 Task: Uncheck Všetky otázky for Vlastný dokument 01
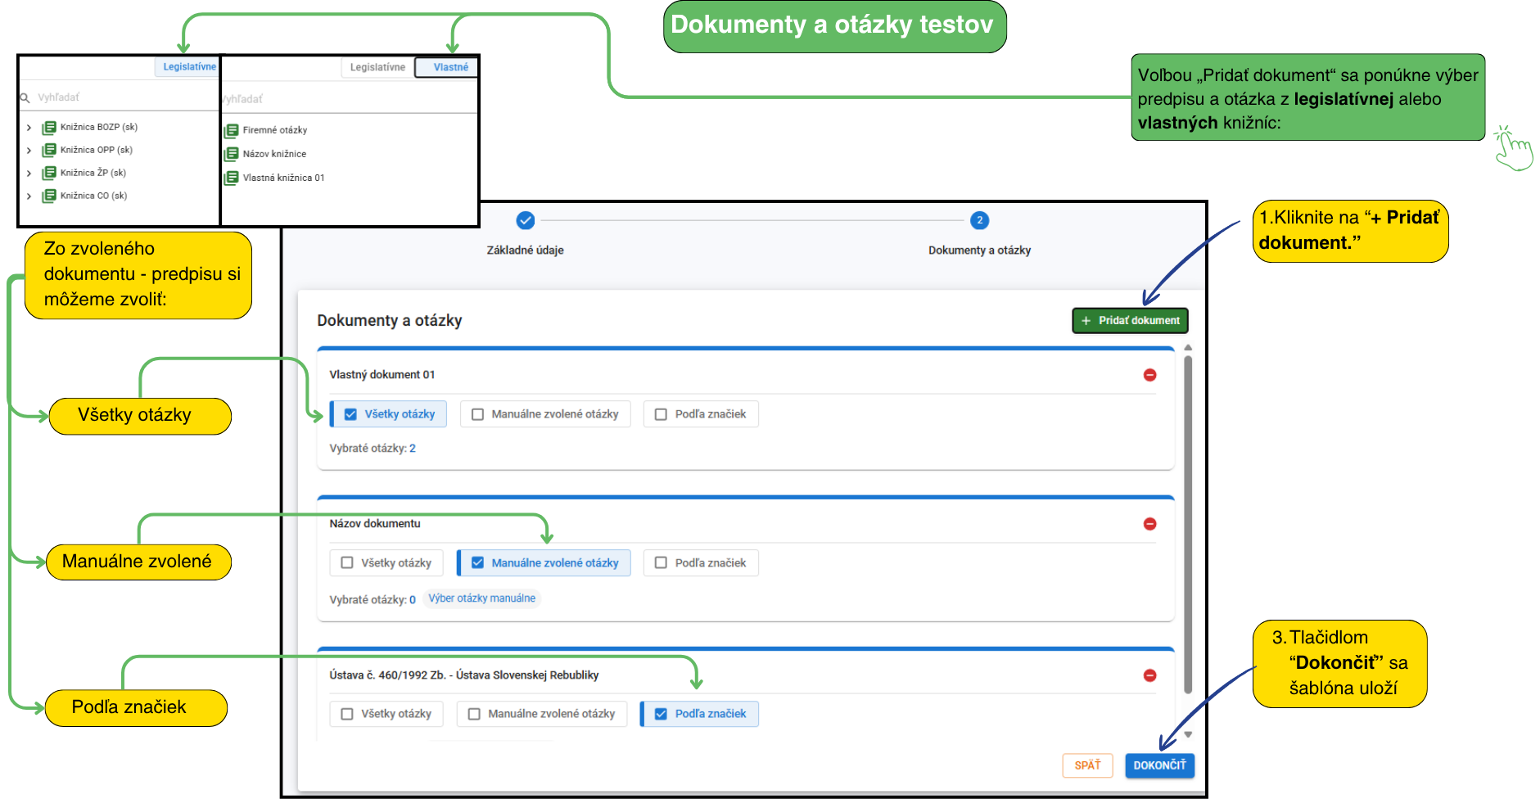pos(350,414)
